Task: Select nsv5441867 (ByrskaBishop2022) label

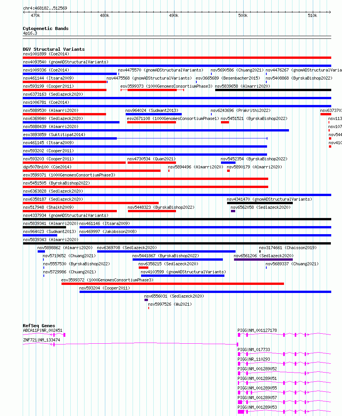Action: [166, 256]
